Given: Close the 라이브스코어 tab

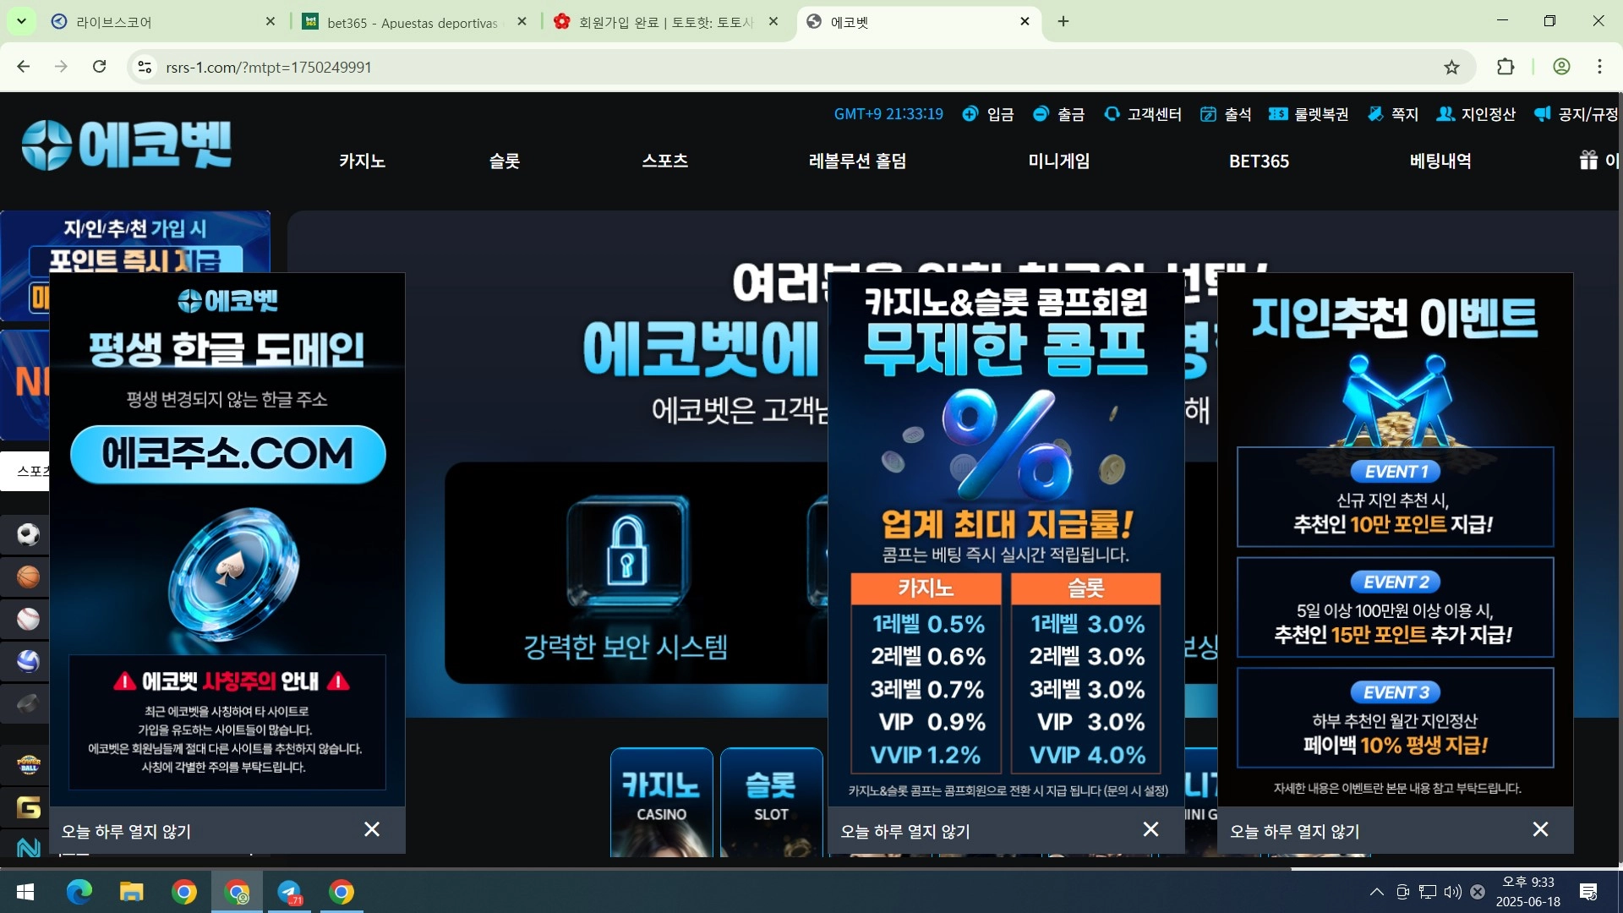Looking at the screenshot, I should point(270,22).
